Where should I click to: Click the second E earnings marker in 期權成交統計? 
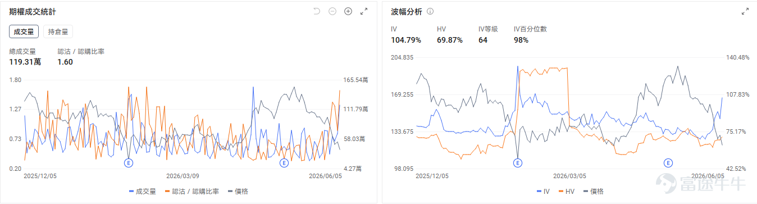[x=284, y=163]
